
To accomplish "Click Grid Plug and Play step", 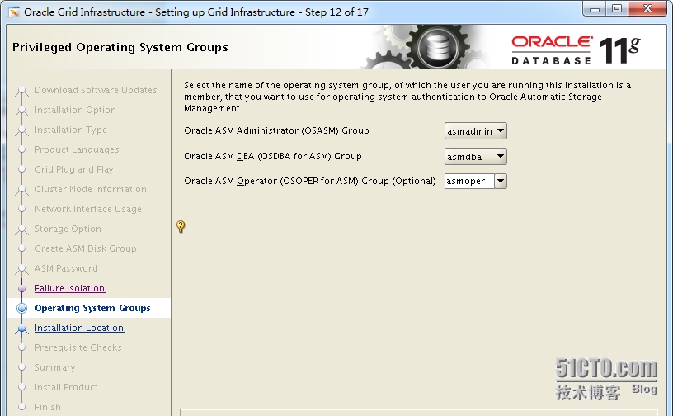I will coord(74,169).
